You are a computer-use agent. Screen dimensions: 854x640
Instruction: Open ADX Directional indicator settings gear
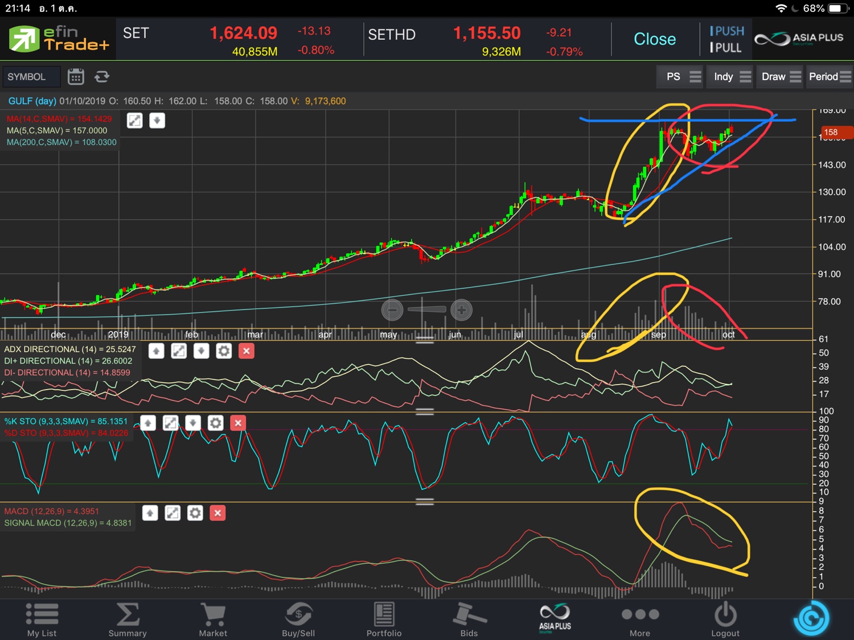[224, 351]
